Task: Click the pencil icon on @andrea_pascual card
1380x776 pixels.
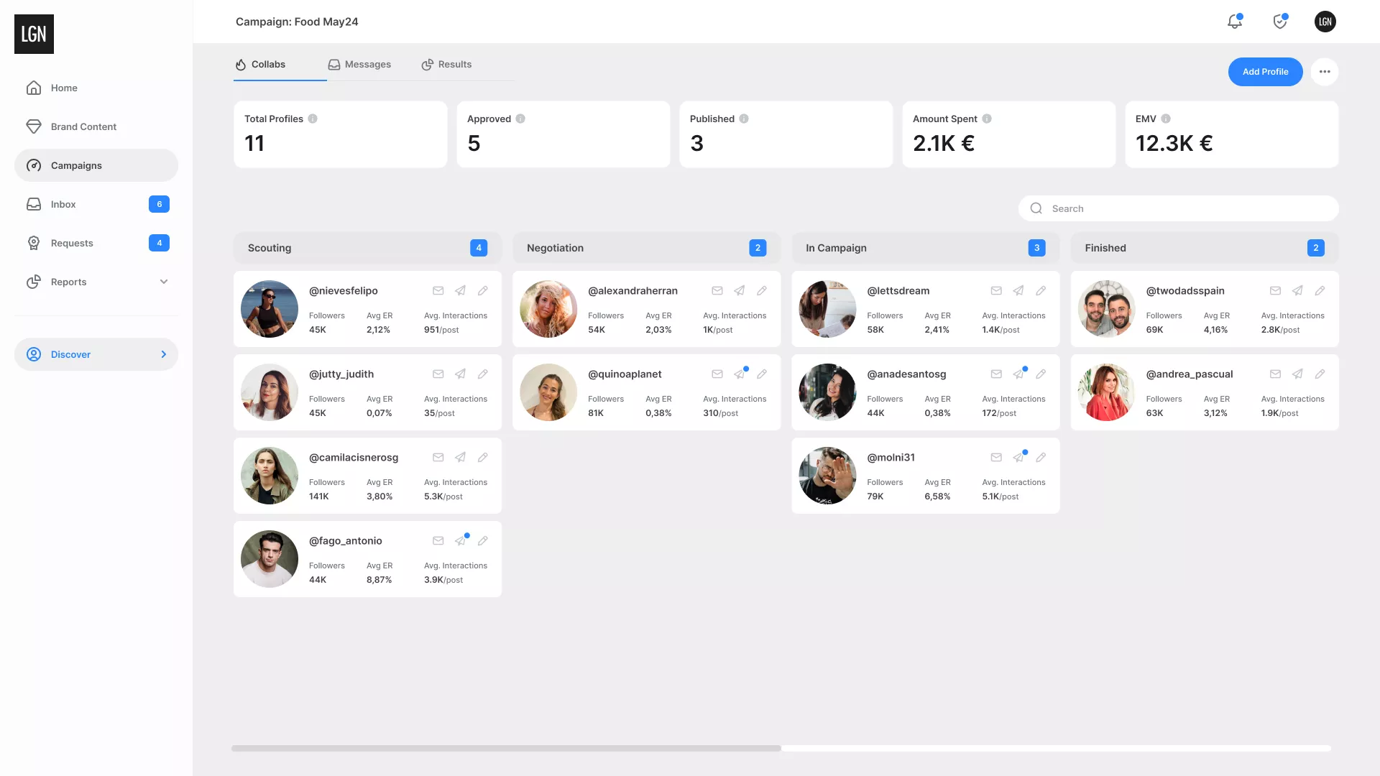Action: 1320,374
